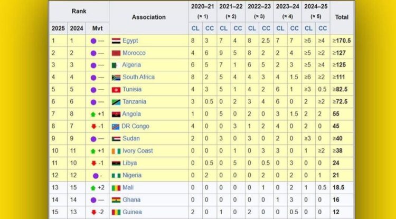Screen dimensions: 396x219
Task: Open the Algeria association link
Action: [131, 65]
